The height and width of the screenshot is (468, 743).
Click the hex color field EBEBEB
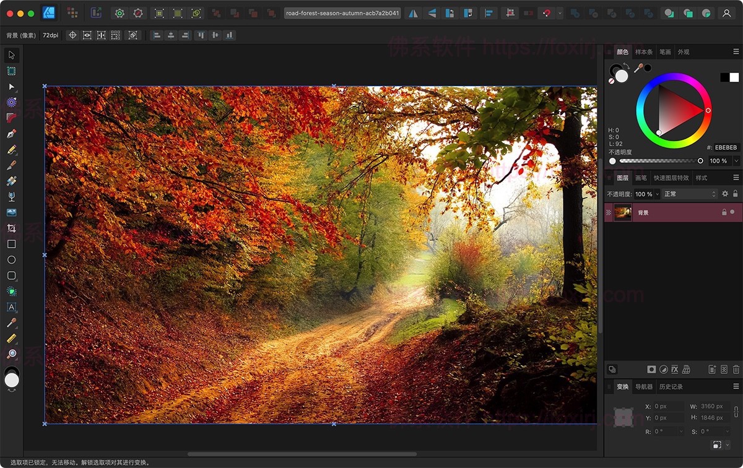[x=726, y=148]
